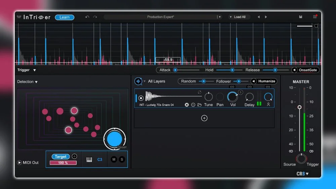Click the link icon above Vol knob

point(232,87)
